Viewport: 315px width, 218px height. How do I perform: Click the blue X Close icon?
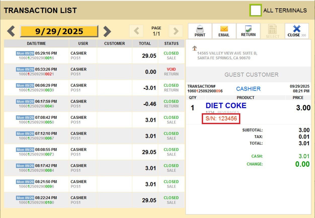click(296, 29)
